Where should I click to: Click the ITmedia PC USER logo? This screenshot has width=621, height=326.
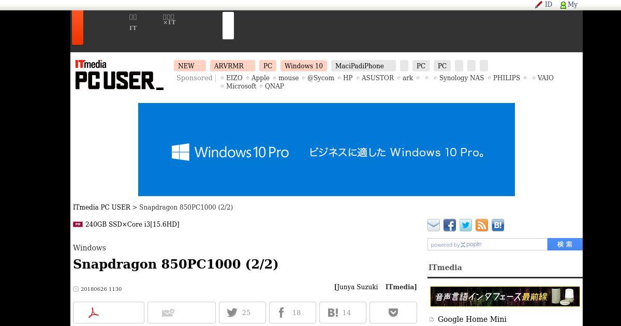120,75
